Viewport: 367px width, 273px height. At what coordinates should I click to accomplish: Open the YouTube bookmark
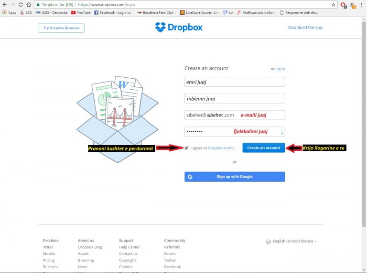81,12
